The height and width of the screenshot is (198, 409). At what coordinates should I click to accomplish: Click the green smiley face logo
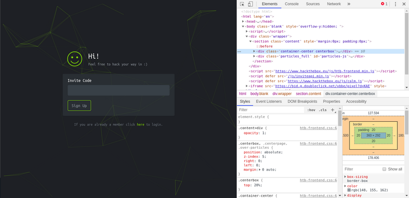coord(75,59)
